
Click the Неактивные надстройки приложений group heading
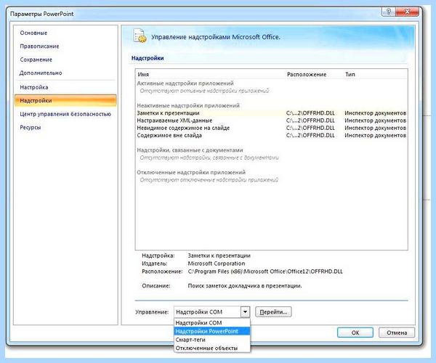coord(188,105)
